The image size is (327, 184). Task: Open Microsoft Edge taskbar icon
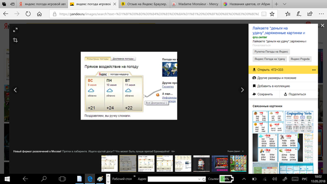point(90,179)
